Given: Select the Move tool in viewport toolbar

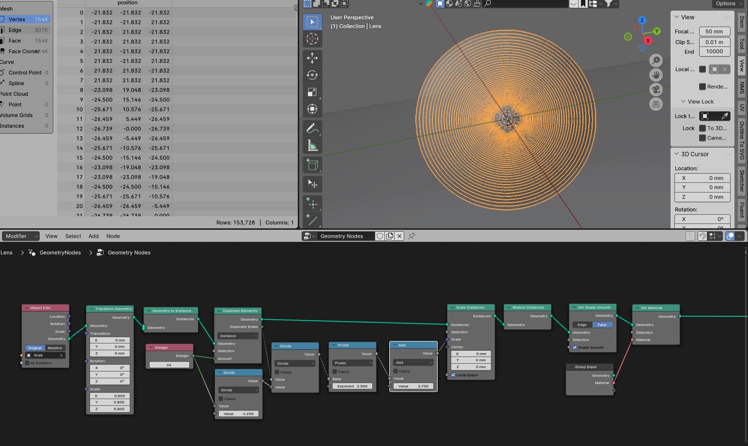Looking at the screenshot, I should (x=312, y=58).
